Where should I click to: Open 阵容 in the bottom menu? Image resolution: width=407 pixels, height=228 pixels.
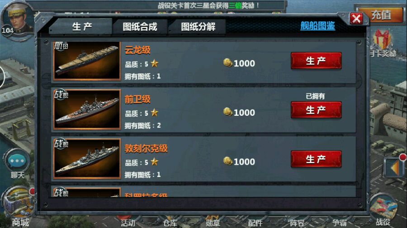click(x=297, y=223)
